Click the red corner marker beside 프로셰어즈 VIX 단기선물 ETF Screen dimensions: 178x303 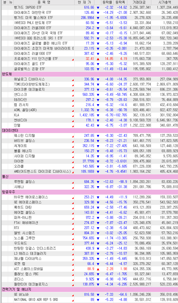click(73, 60)
